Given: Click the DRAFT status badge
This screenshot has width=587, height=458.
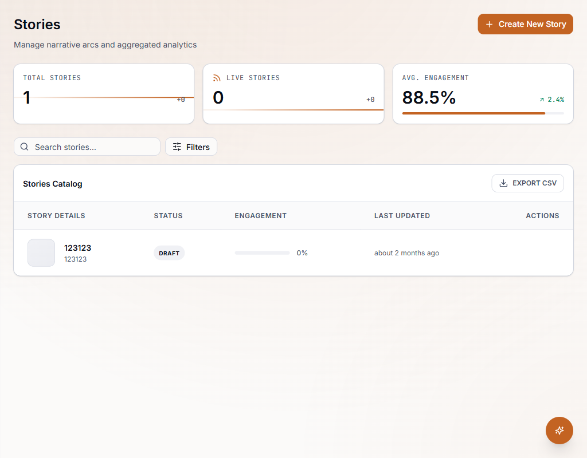Looking at the screenshot, I should pos(169,253).
